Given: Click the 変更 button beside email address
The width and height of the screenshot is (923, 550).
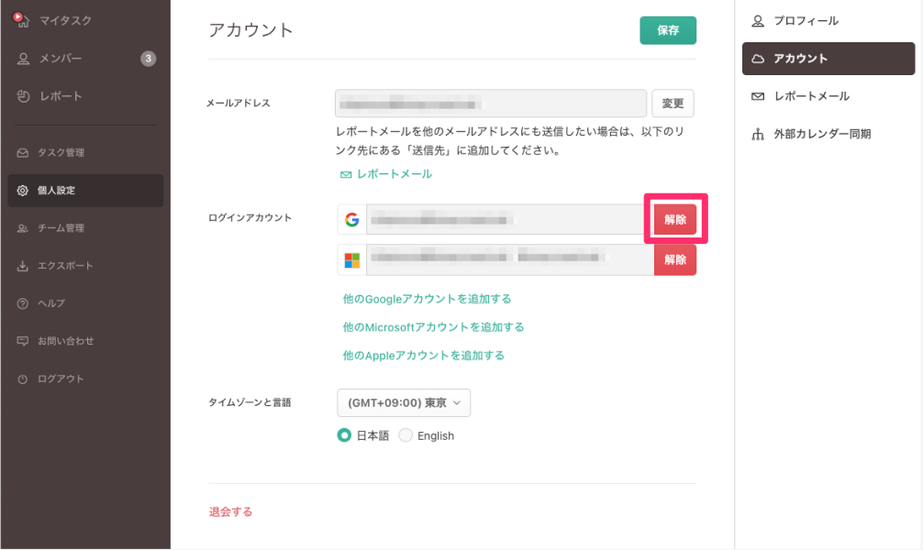Looking at the screenshot, I should tap(673, 104).
